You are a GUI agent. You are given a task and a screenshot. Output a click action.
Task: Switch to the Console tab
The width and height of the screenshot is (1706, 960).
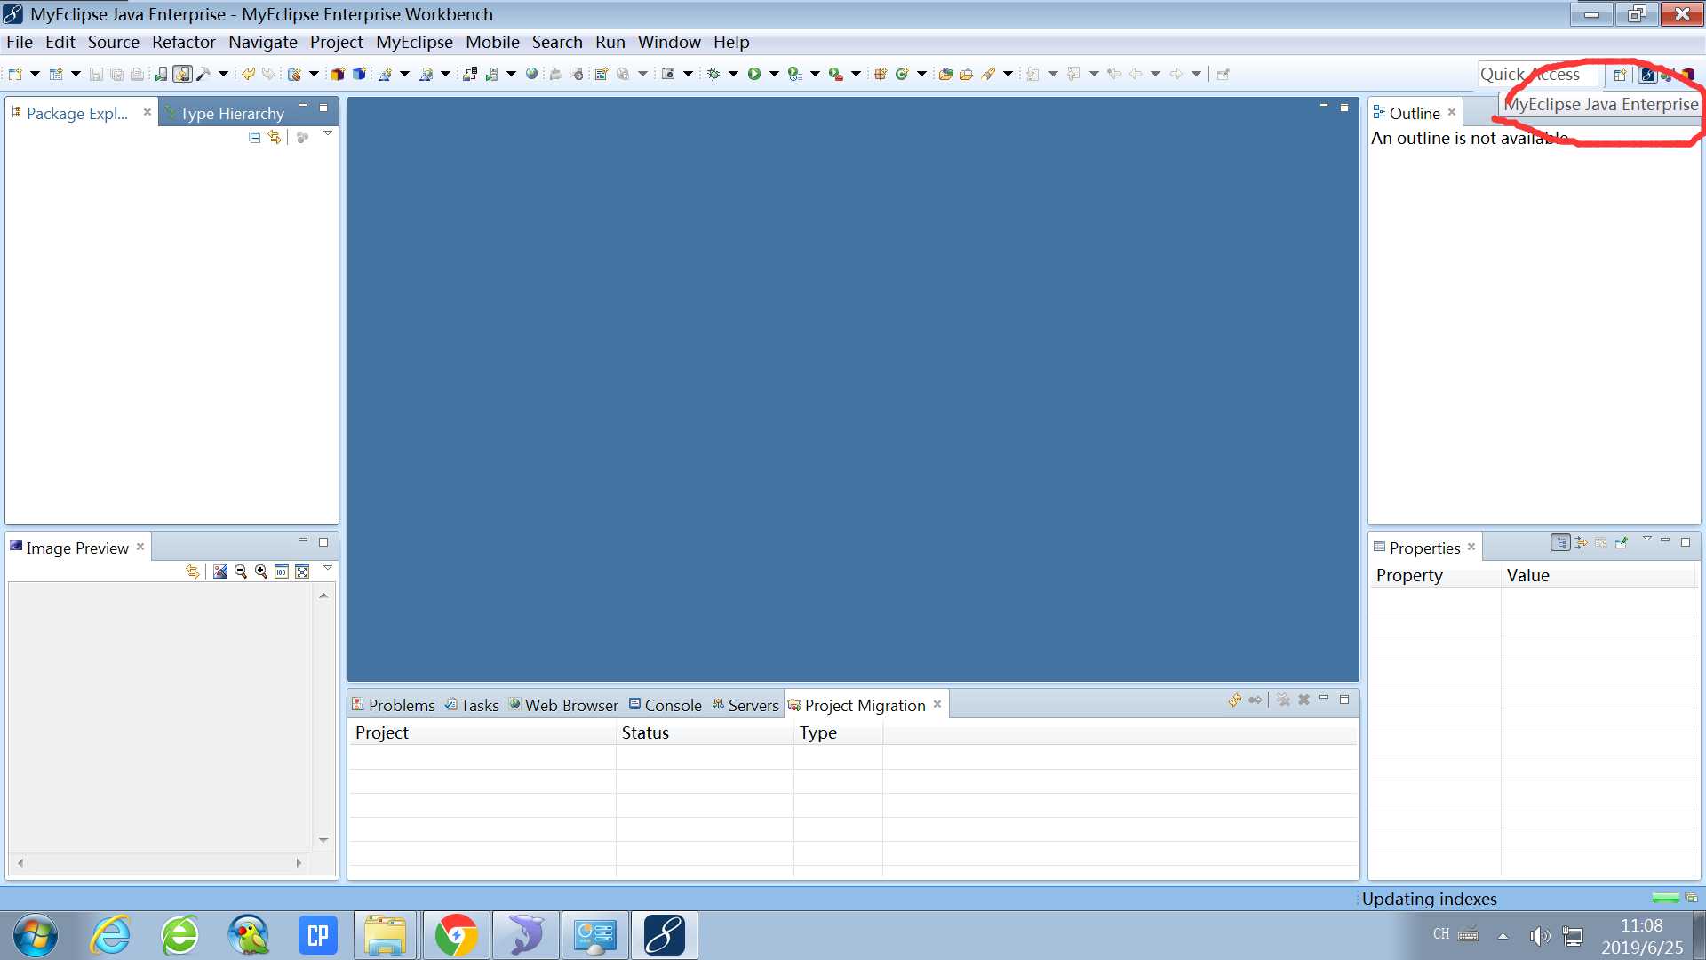(666, 705)
